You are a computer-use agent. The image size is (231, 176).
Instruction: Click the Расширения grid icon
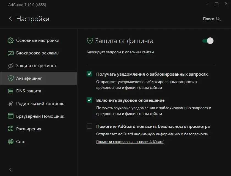(10, 129)
